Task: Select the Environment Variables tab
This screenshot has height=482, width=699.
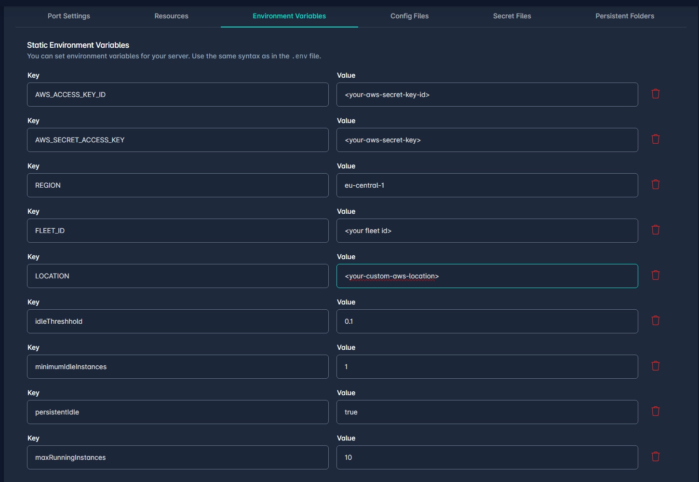Action: (x=289, y=16)
